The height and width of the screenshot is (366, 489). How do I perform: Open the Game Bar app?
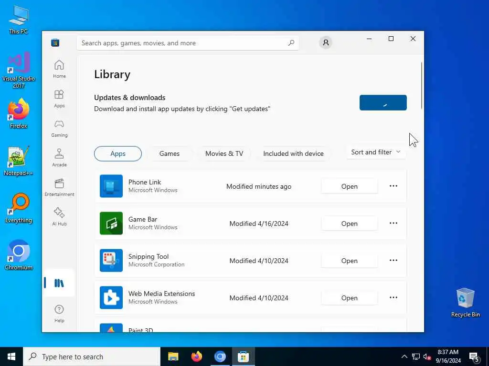click(x=349, y=224)
